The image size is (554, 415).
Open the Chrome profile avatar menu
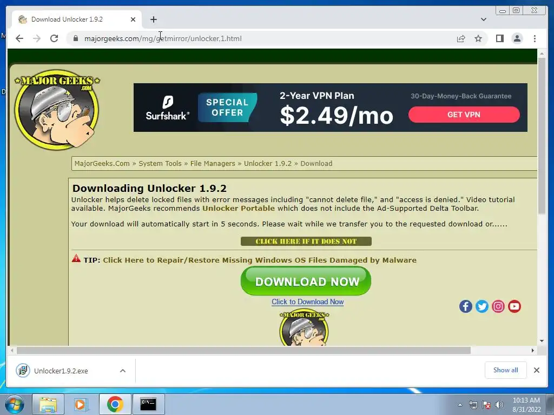[x=517, y=38]
